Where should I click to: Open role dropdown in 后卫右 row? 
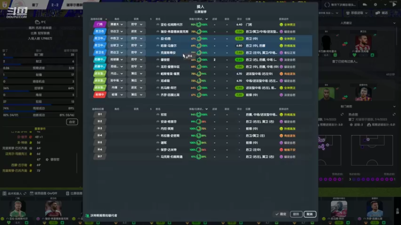[117, 31]
